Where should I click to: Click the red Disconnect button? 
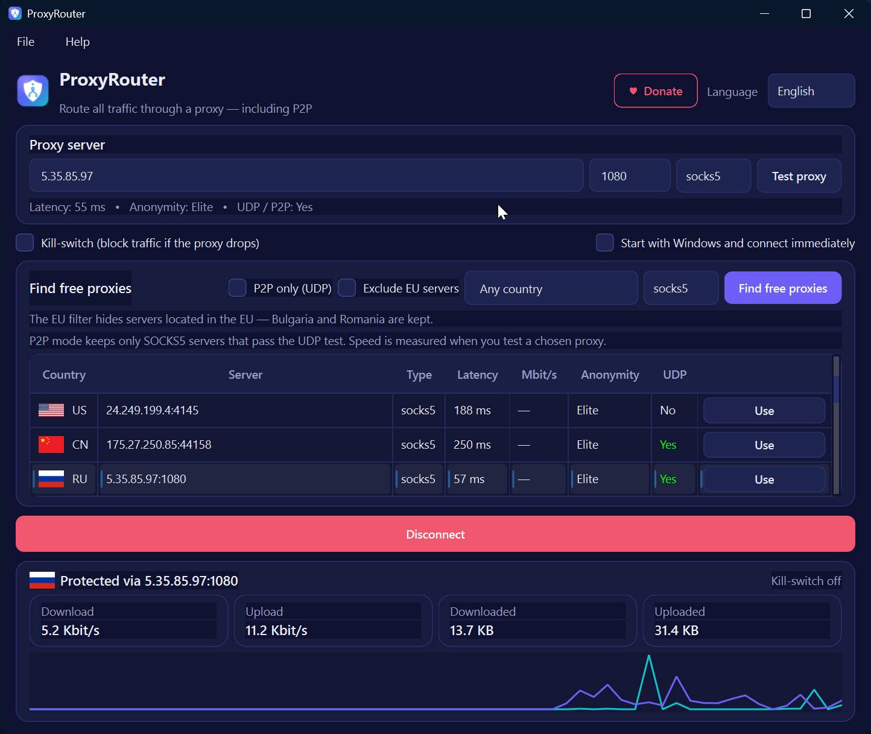click(x=435, y=534)
